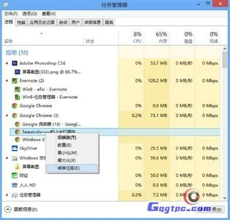230x220 pixels.
Task: Click the 简略信息(D) link
Action: [25, 209]
